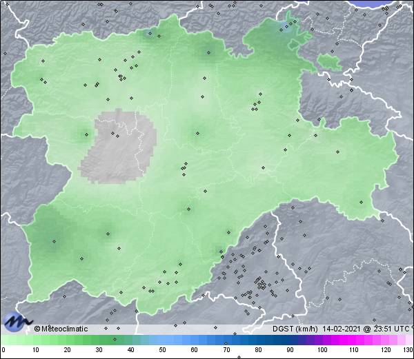414x359 pixels.
Task: Click scale label 20
Action: 68,350
